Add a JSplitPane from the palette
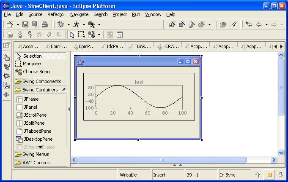Viewport: 288px width, 182px height. click(x=34, y=123)
